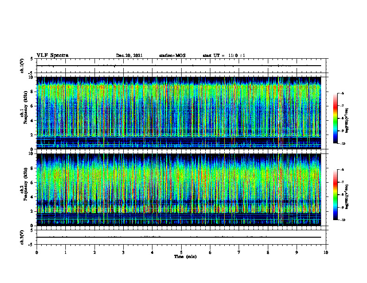Click the ch.1 spectrogram plot area
Image resolution: width=367 pixels, height=283 pixels.
[179, 113]
